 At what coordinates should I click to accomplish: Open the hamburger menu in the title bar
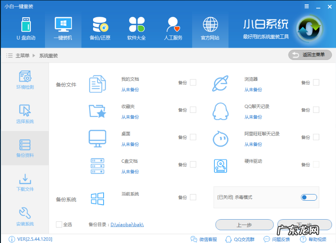tap(306, 7)
